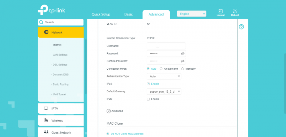Open the English language dropdown
Screen dimensions: 286x137
(191, 14)
